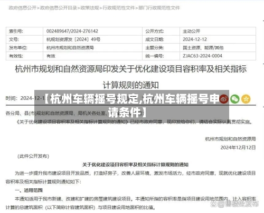Select the 有效 validity value
The image size is (264, 213).
51,56
